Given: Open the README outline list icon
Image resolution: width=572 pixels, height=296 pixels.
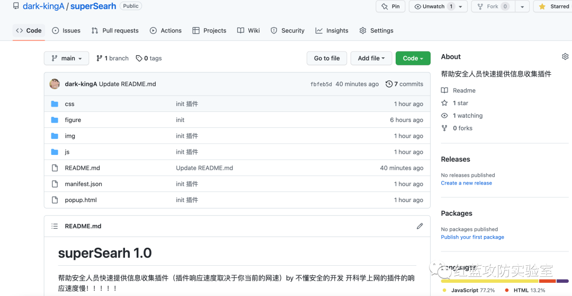Looking at the screenshot, I should pos(55,226).
